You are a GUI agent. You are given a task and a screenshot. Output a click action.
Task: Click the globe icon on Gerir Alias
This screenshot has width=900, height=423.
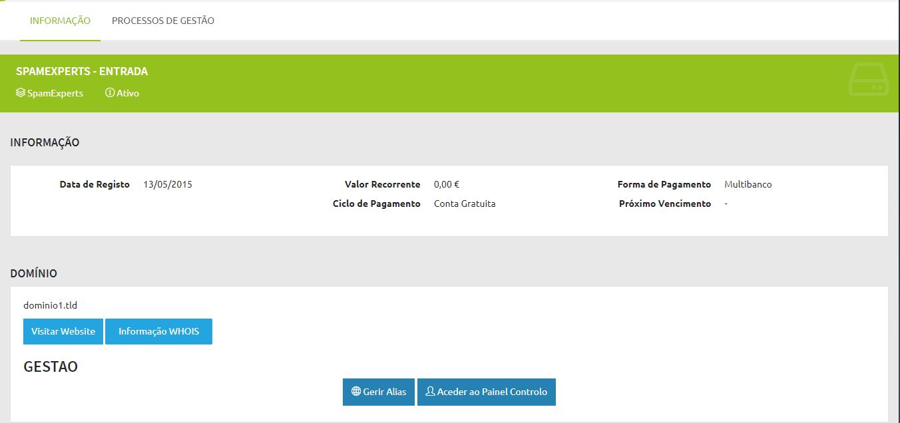tap(356, 392)
